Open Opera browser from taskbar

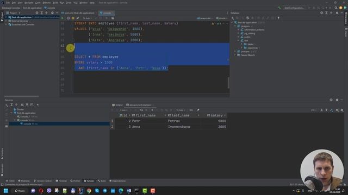pyautogui.click(x=41, y=191)
